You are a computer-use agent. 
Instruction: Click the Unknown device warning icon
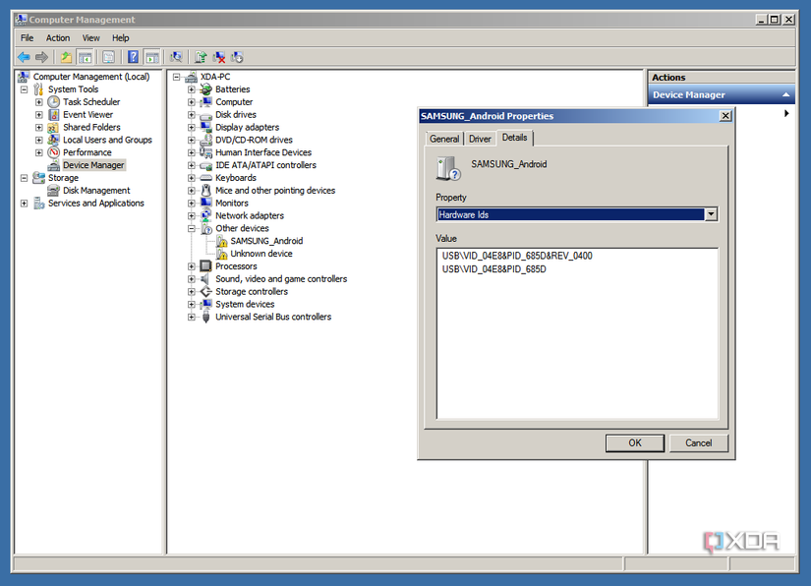[x=222, y=254]
